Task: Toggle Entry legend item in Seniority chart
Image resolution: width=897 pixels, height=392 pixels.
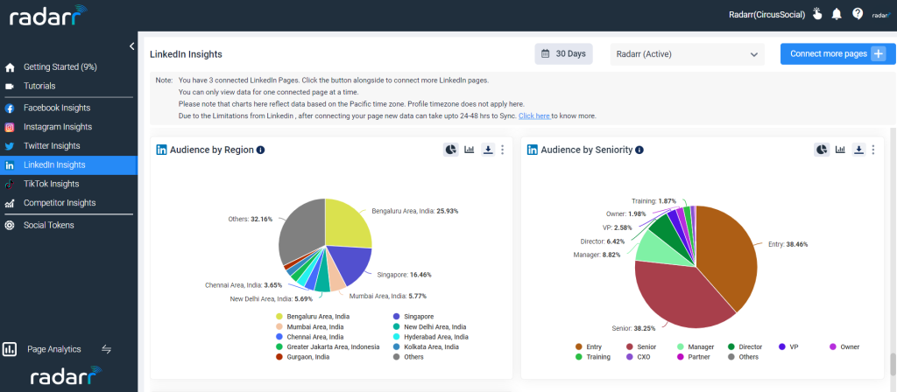Action: (589, 346)
